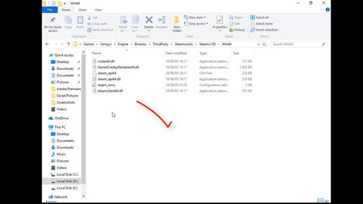Switch to the View ribbon tab
This screenshot has width=363, height=204.
pyautogui.click(x=98, y=10)
